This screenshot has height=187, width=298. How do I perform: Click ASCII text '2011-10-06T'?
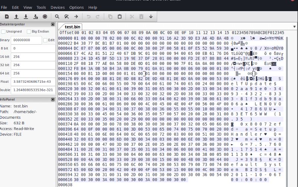[256, 175]
